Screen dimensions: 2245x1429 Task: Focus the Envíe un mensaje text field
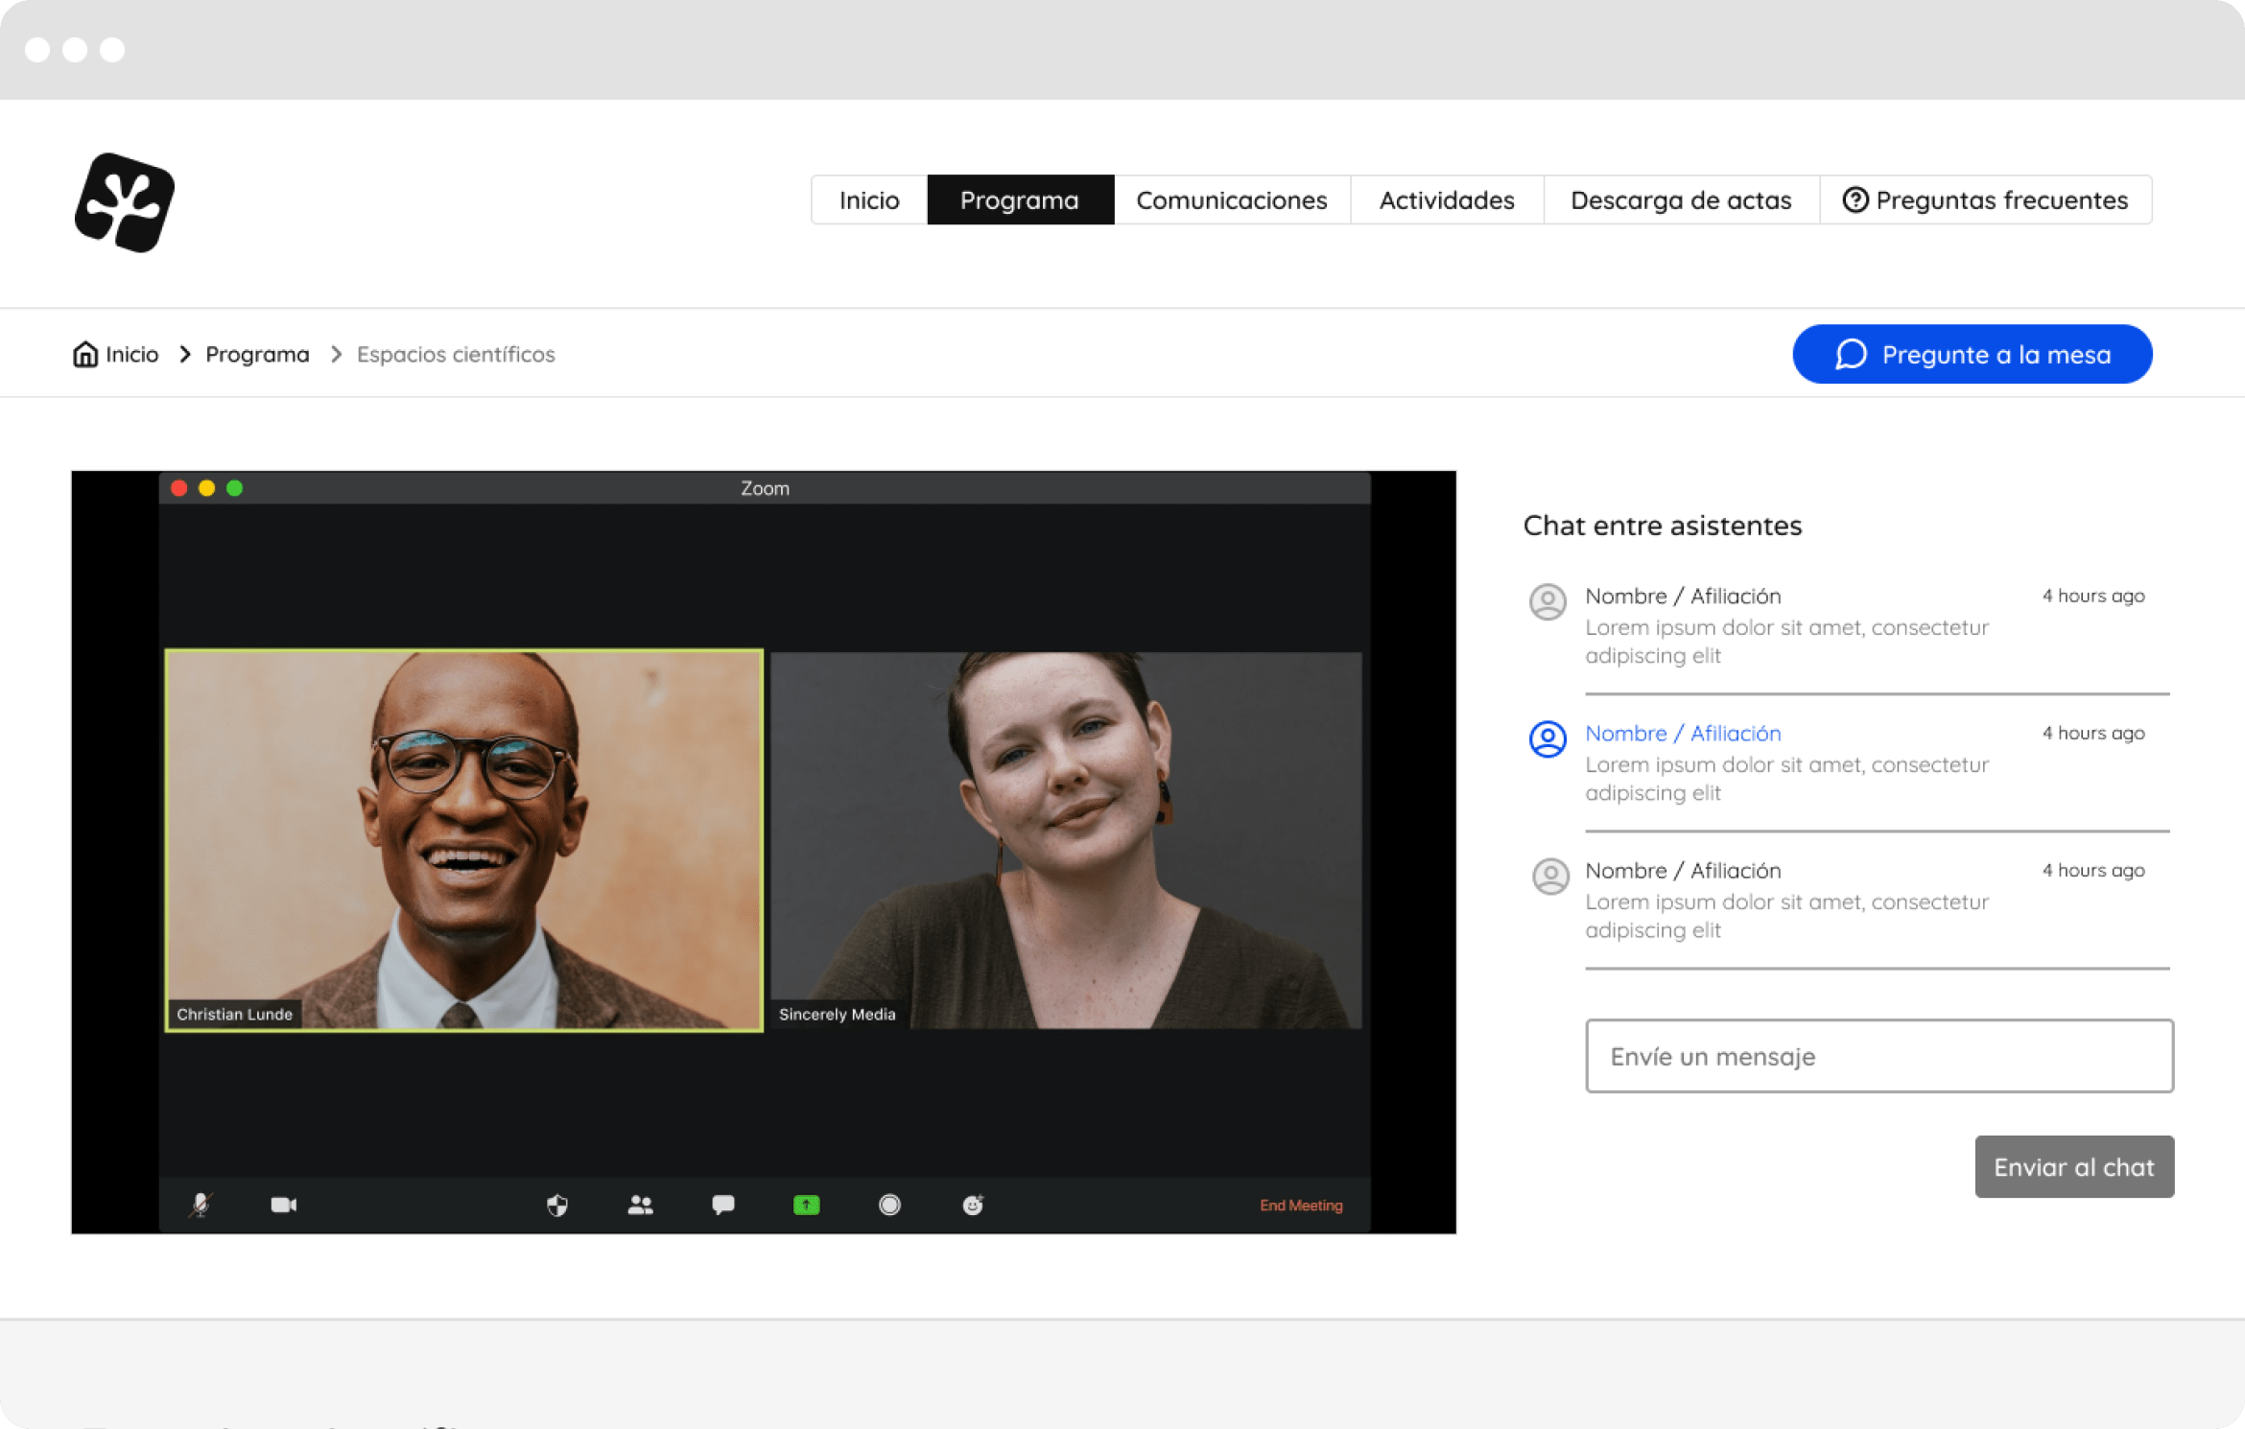(x=1879, y=1056)
